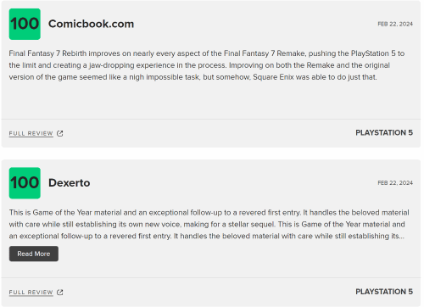This screenshot has width=424, height=307.
Task: Expand Dexerto review with Read More
Action: pyautogui.click(x=34, y=254)
